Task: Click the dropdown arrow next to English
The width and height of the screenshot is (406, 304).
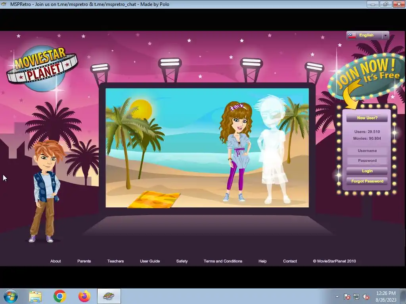Action: [x=385, y=35]
